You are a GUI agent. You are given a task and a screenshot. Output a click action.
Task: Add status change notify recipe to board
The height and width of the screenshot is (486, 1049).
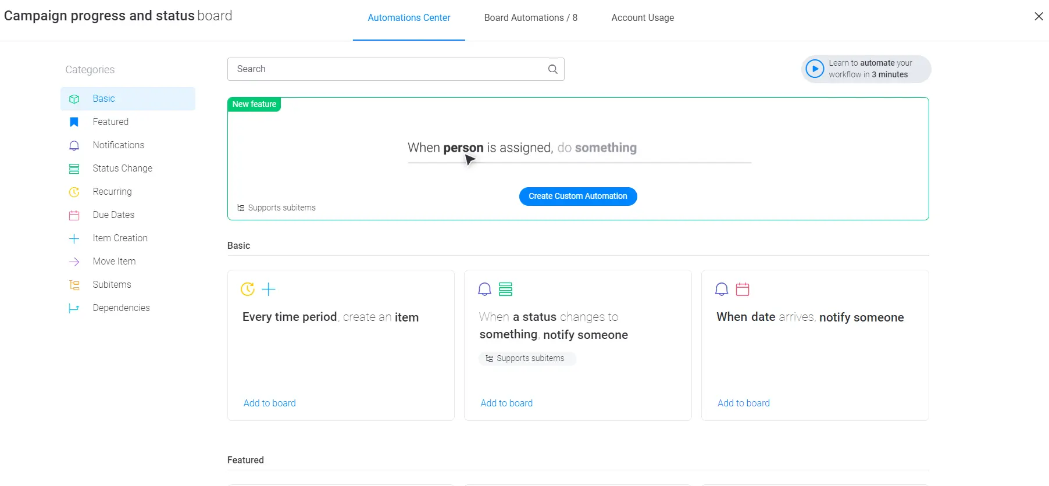pyautogui.click(x=506, y=403)
